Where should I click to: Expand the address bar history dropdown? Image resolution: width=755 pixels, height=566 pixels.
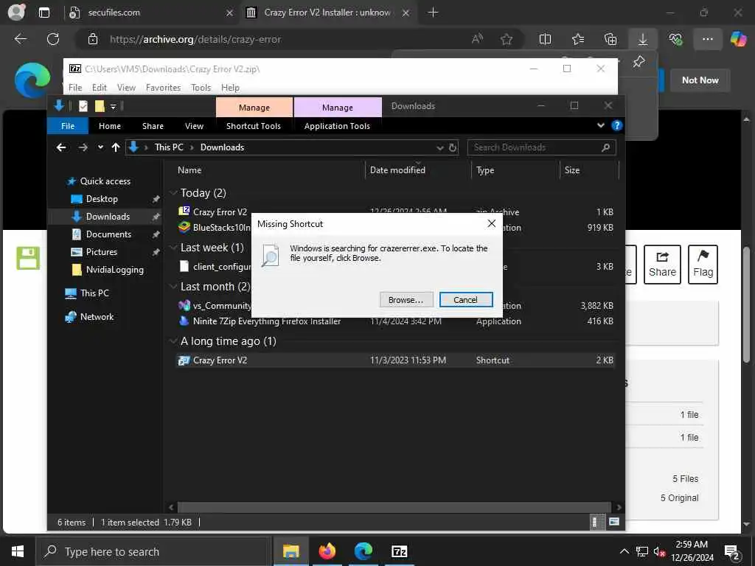(439, 147)
